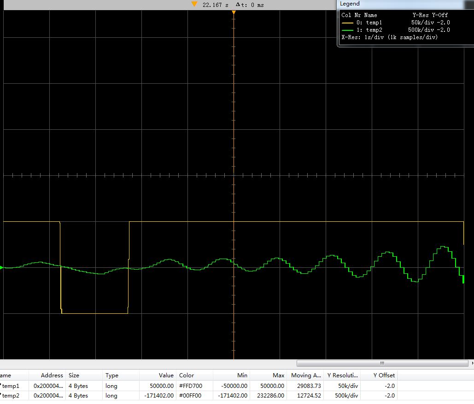Click the 'long' type cell of temp1
Screen dimensions: 474x404
pos(121,386)
